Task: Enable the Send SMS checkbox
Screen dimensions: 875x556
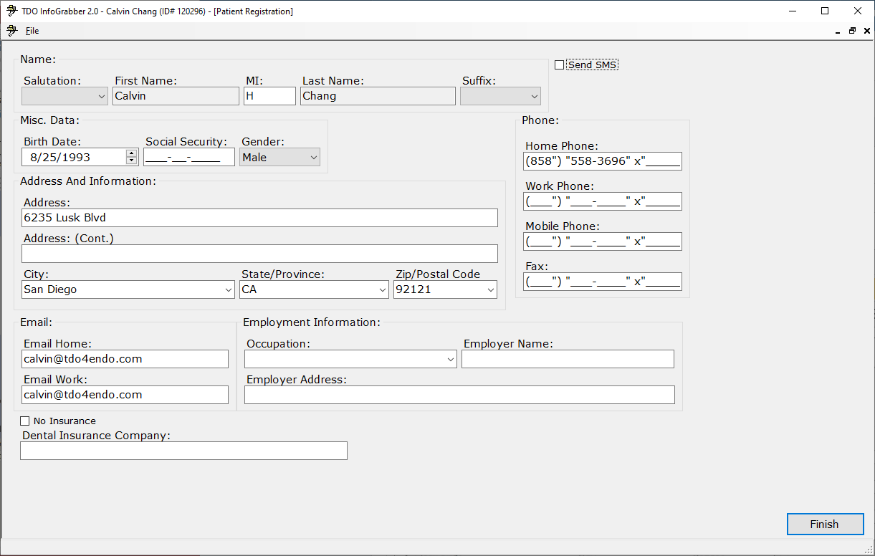Action: [560, 65]
